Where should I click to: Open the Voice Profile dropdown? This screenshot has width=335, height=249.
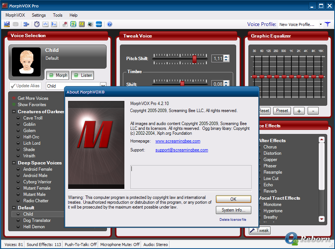pyautogui.click(x=321, y=24)
